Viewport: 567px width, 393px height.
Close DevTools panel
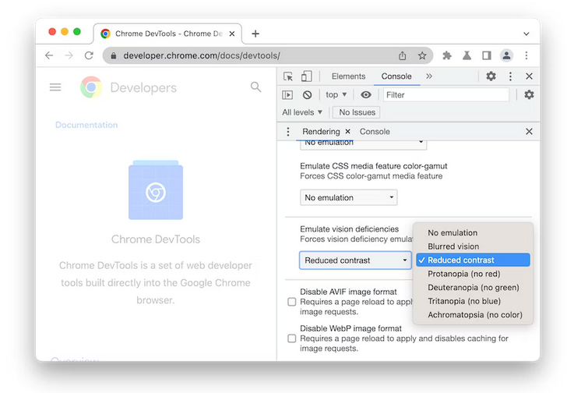pyautogui.click(x=529, y=76)
